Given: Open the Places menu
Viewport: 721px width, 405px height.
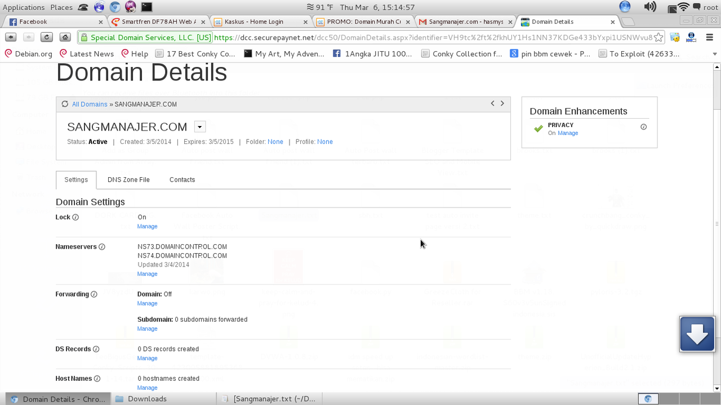Looking at the screenshot, I should 61,7.
